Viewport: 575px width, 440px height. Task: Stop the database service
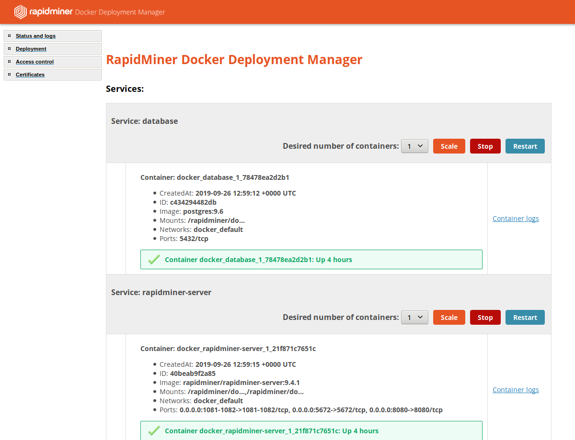click(x=485, y=146)
